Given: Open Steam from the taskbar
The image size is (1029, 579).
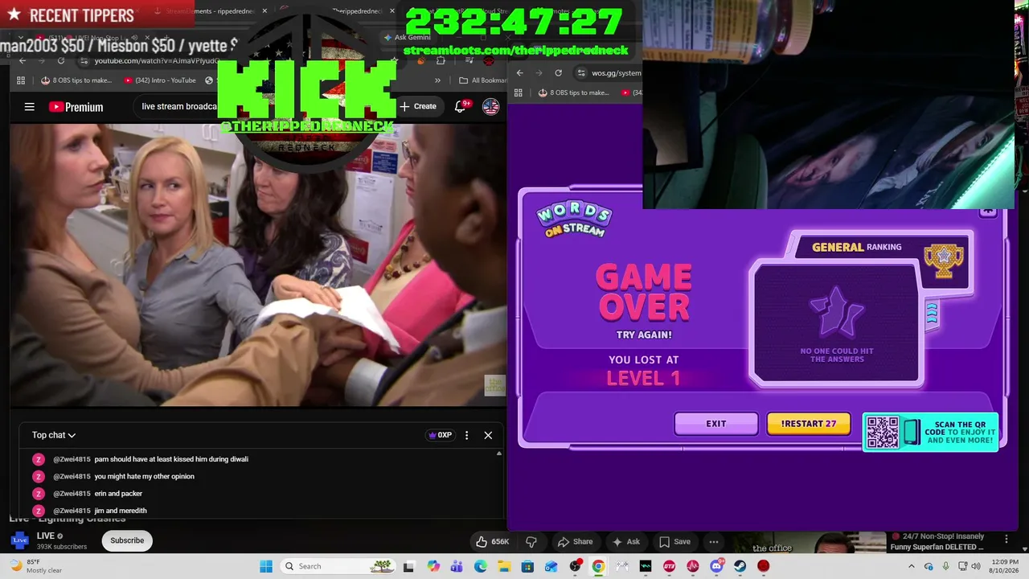Looking at the screenshot, I should click(x=740, y=566).
